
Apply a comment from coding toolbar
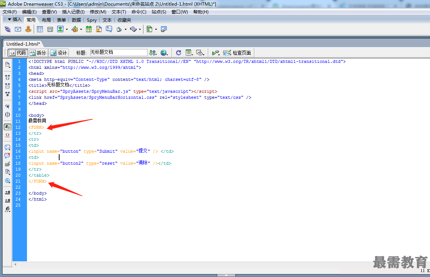(x=7, y=147)
